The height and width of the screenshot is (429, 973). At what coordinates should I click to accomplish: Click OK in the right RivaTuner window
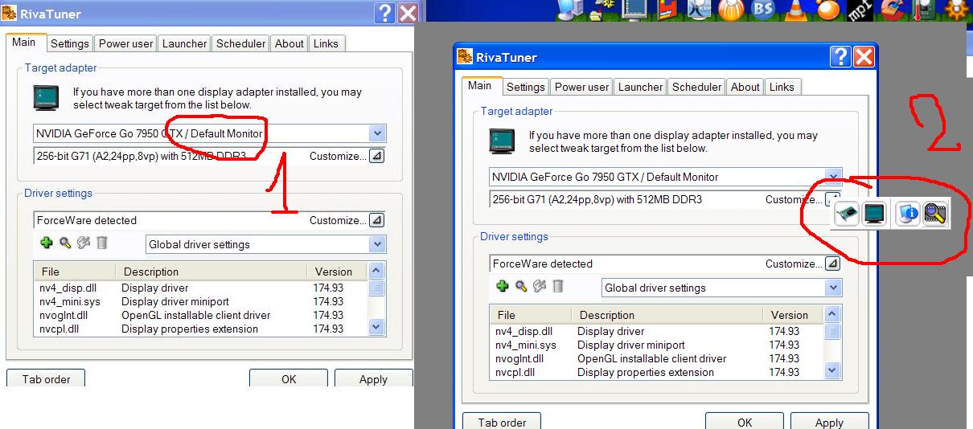tap(745, 423)
